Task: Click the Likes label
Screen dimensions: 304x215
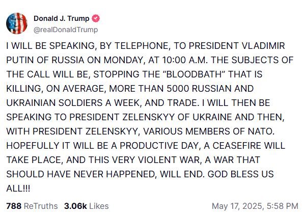Action: 99,206
